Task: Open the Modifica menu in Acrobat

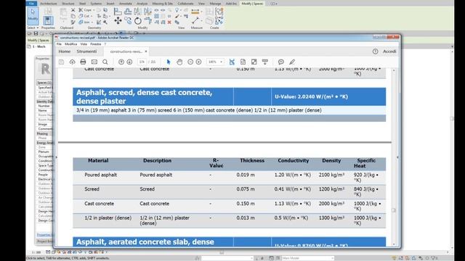Action: click(x=71, y=44)
